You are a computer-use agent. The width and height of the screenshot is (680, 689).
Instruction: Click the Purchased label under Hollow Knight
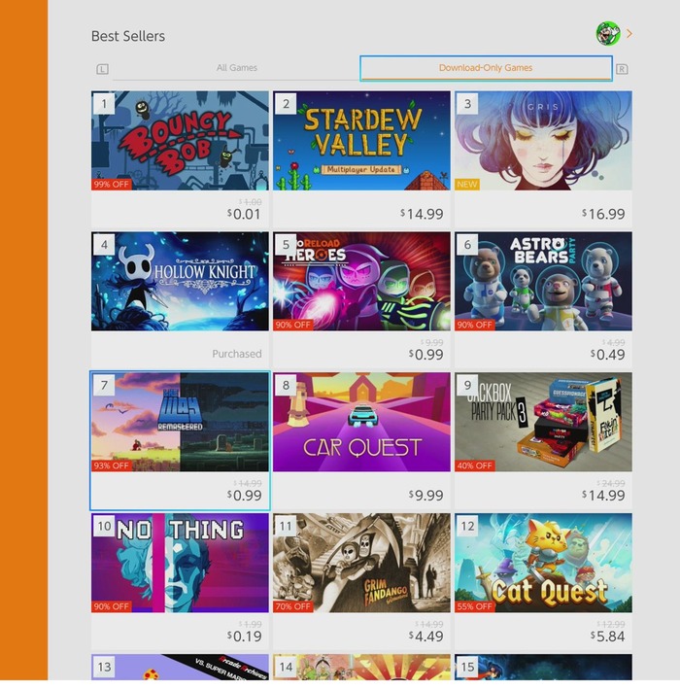coord(237,354)
